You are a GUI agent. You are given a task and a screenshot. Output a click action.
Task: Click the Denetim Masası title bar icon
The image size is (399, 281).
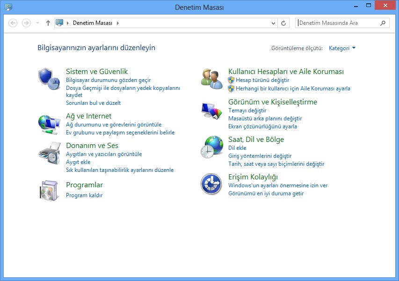8,7
